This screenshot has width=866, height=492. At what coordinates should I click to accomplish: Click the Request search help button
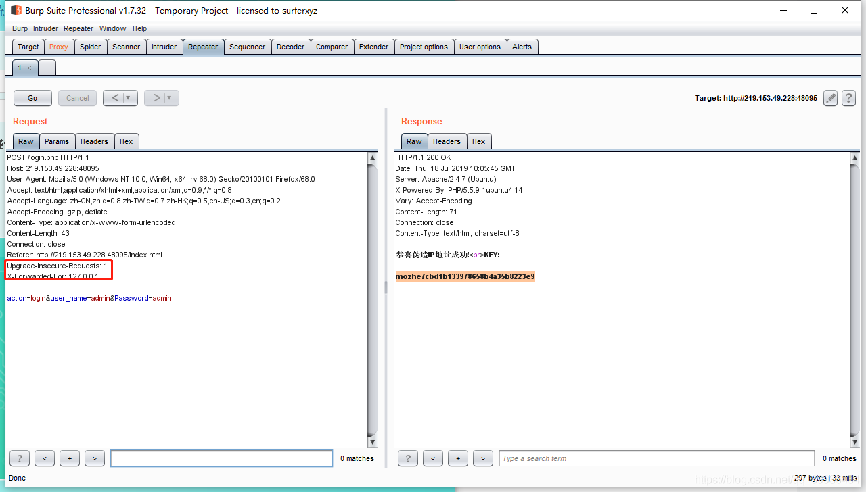[20, 458]
